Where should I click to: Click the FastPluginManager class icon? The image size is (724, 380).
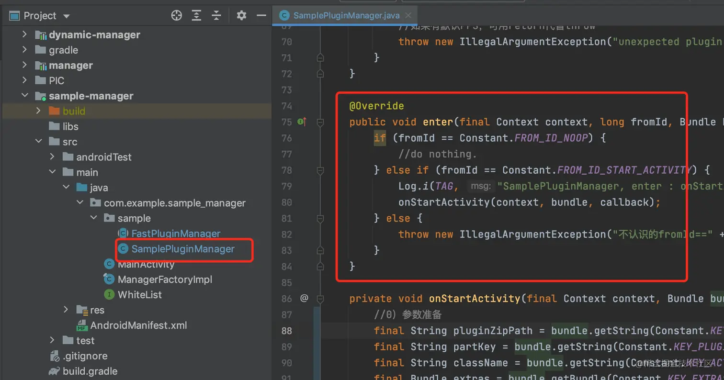[x=123, y=234]
